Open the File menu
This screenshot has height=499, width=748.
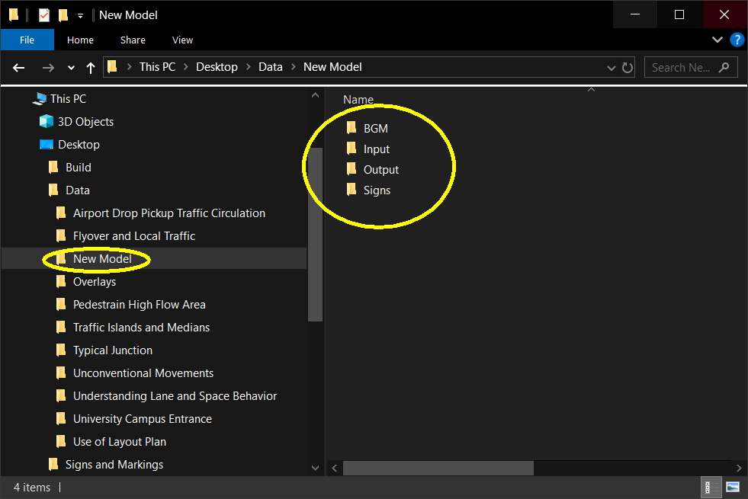pos(27,40)
